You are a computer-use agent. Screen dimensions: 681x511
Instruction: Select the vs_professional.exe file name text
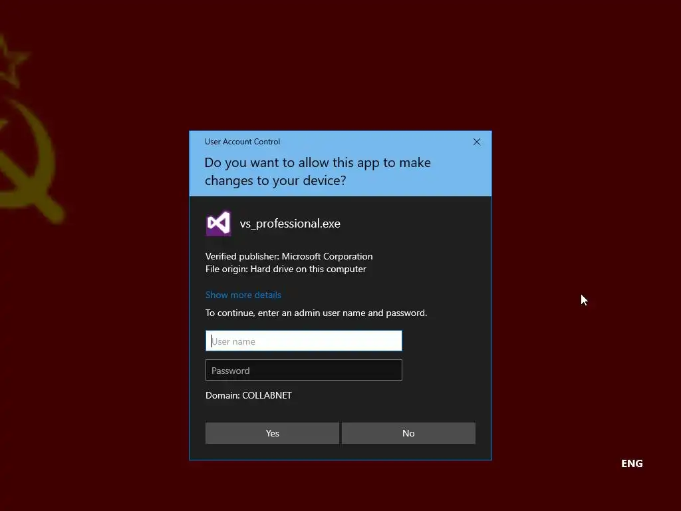[290, 224]
